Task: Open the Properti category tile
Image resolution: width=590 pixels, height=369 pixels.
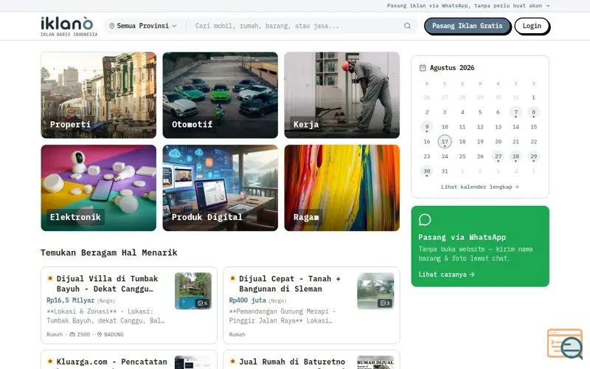Action: point(99,95)
